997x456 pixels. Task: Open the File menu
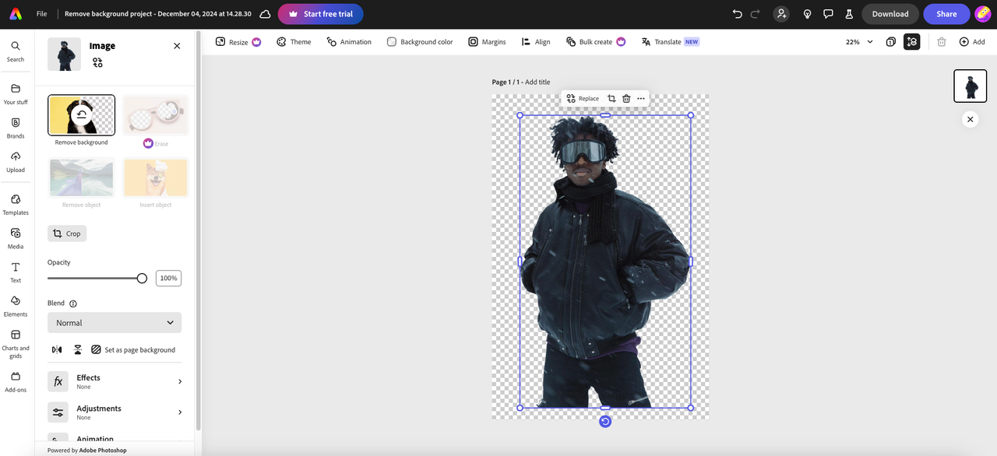[42, 14]
